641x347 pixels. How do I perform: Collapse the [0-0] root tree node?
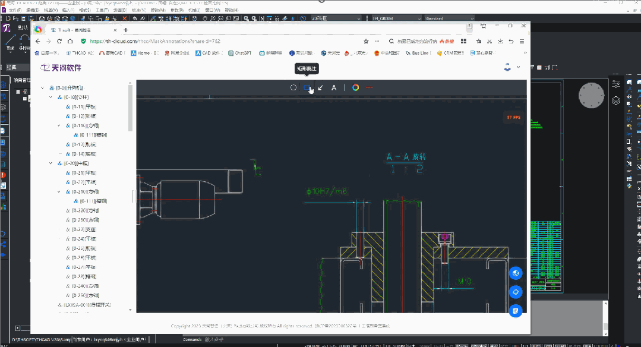click(x=43, y=88)
